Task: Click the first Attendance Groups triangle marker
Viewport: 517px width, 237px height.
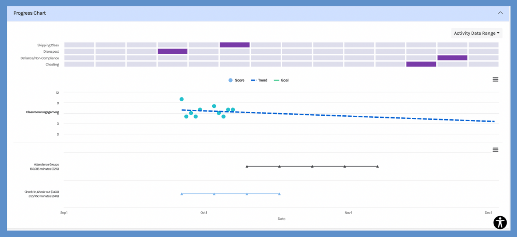Action: click(247, 166)
